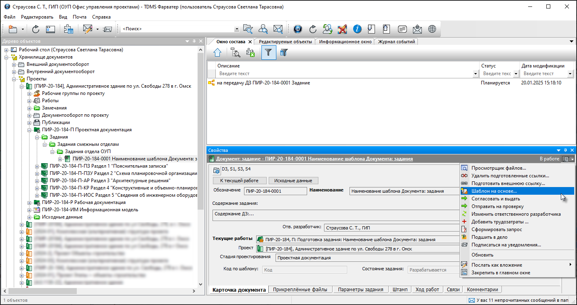Viewport: 577px width, 305px height.
Task: Click the create new object toolbar icon
Action: click(13, 29)
